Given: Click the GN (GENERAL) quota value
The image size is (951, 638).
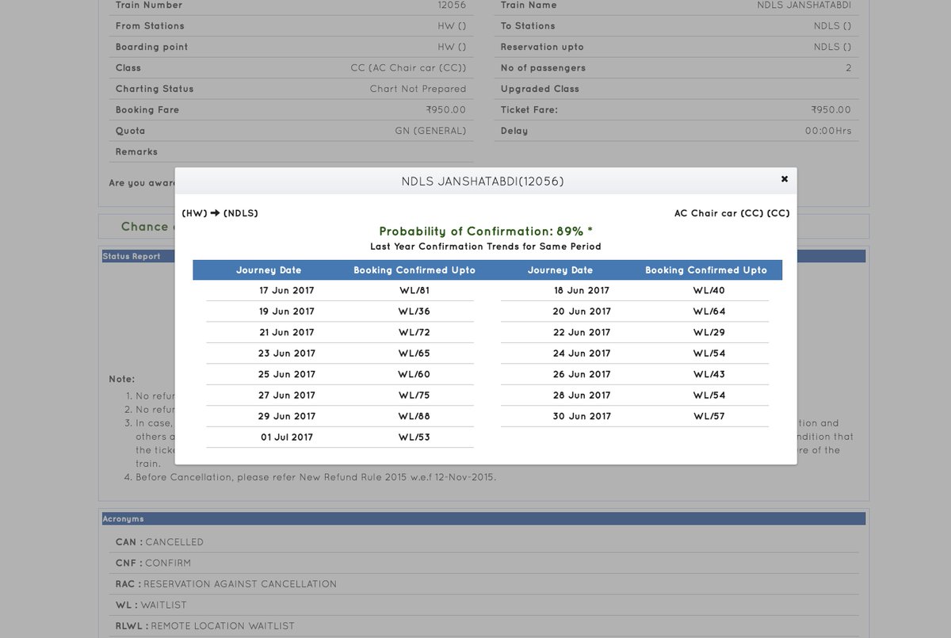Looking at the screenshot, I should coord(430,131).
